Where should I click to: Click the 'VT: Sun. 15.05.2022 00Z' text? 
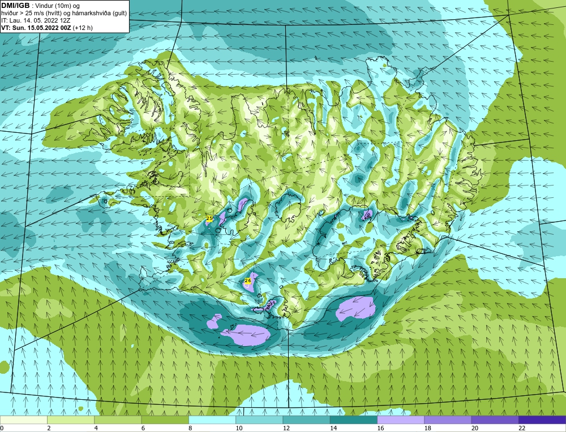(x=36, y=28)
